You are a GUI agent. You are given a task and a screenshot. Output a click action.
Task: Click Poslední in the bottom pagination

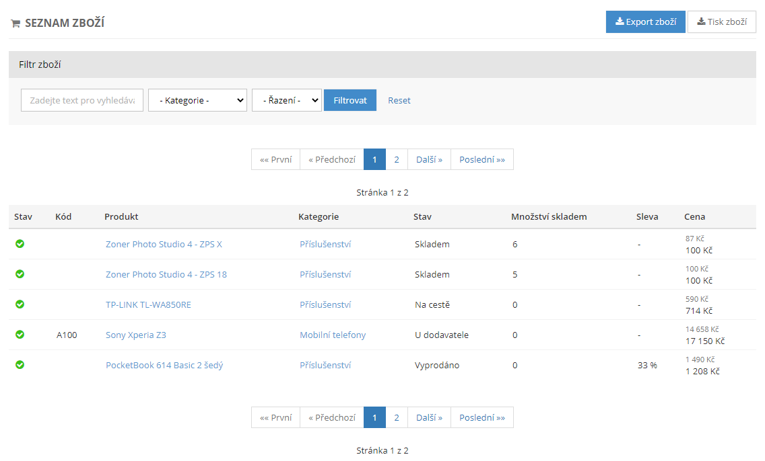point(481,417)
